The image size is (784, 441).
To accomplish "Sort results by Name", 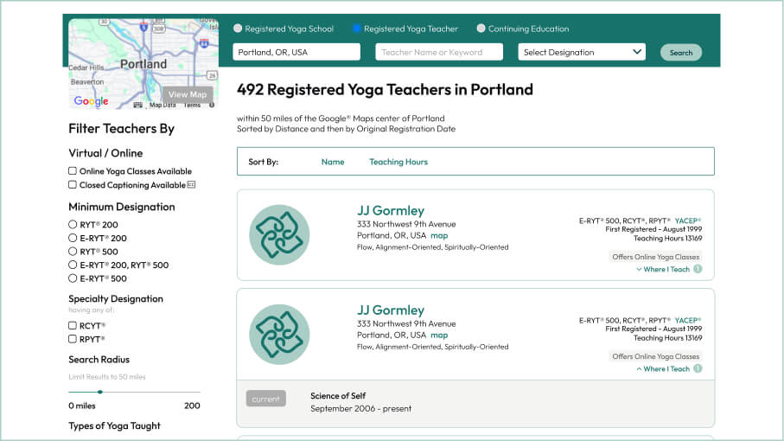I will pos(333,162).
